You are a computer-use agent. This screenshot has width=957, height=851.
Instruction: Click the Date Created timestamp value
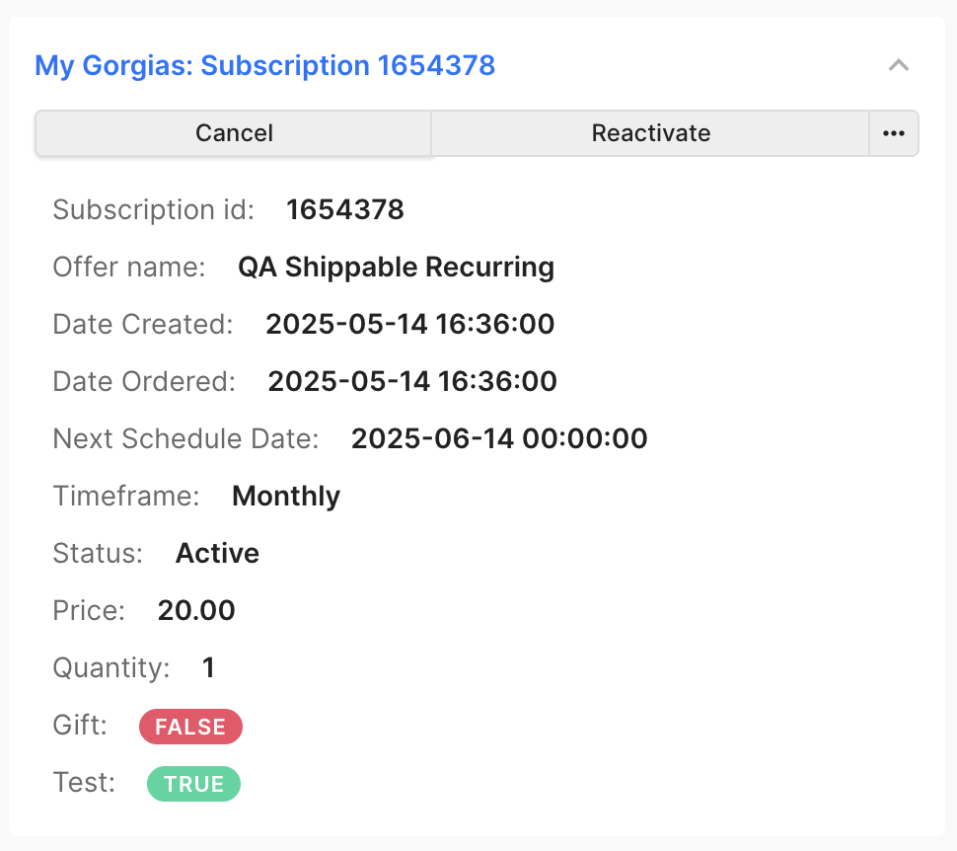pos(410,324)
